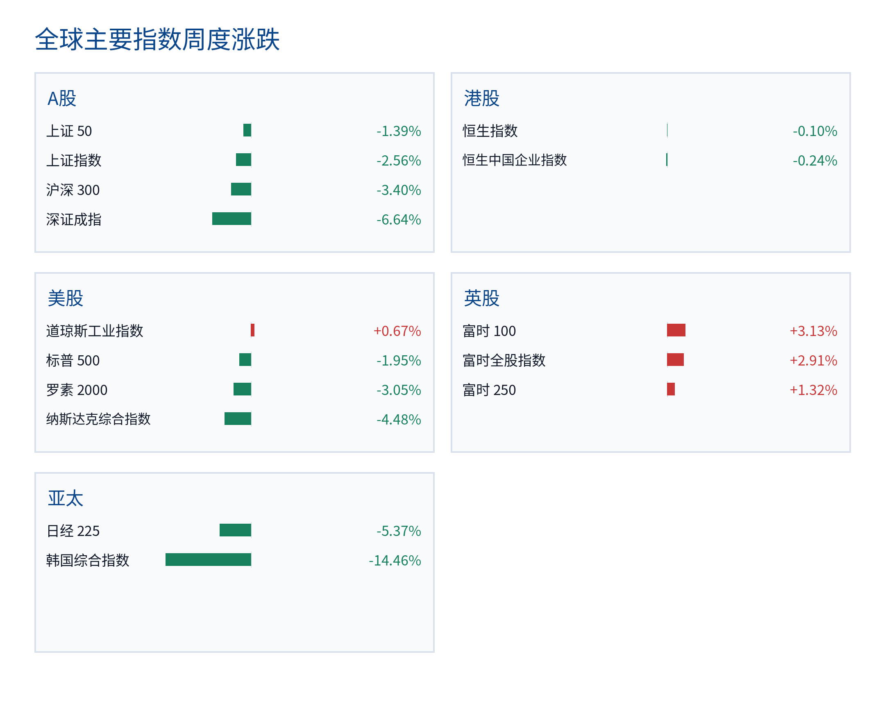885x713 pixels.
Task: Click the 富时 100 label
Action: (x=489, y=331)
